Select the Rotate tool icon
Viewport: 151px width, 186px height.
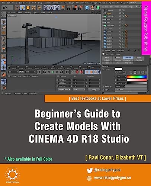[33, 8]
